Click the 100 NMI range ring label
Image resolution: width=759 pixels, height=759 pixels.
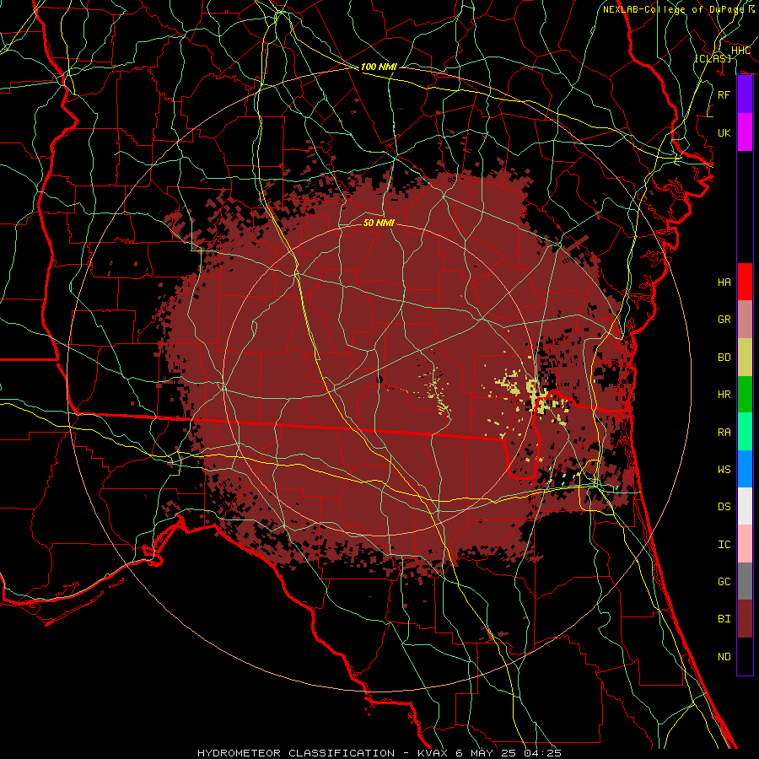tap(379, 67)
